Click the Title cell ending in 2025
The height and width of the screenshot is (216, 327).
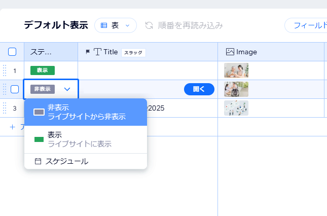183,108
